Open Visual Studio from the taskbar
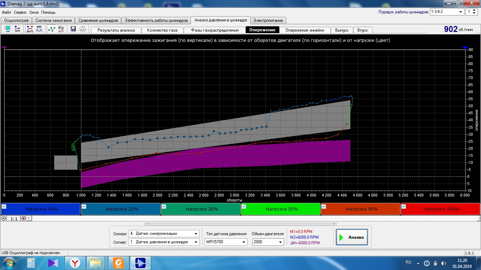The width and height of the screenshot is (481, 270). tap(53, 263)
